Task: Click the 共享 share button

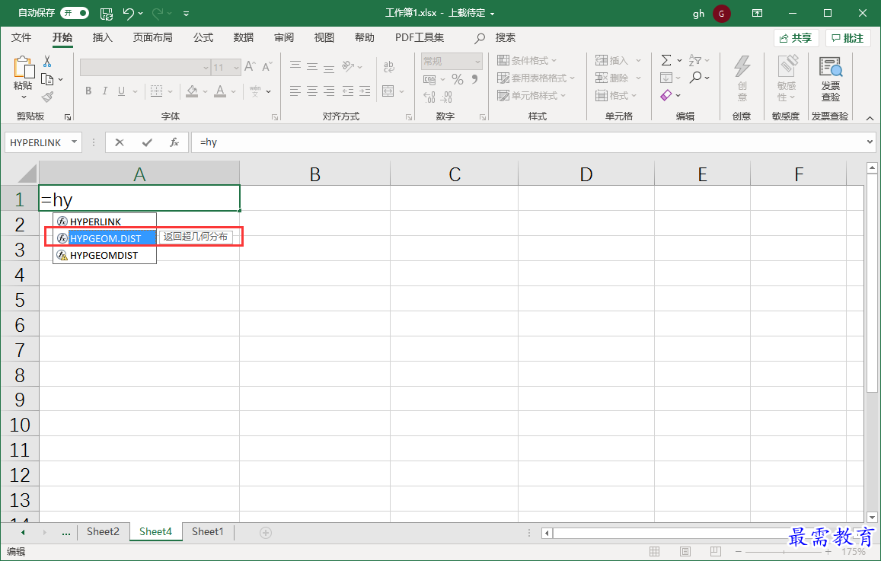Action: pos(795,38)
